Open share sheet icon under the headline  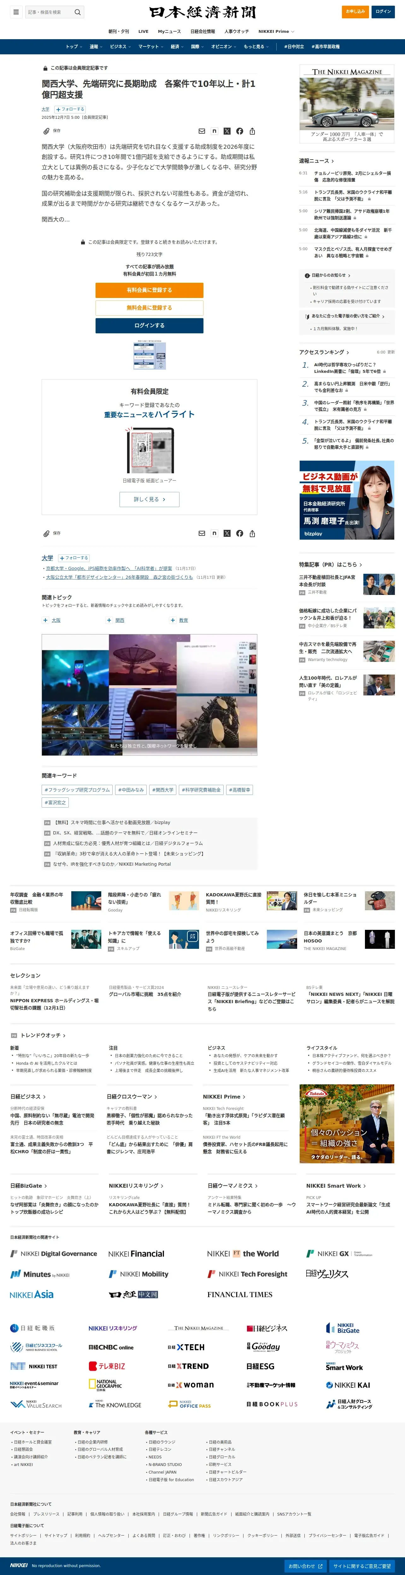(x=252, y=131)
